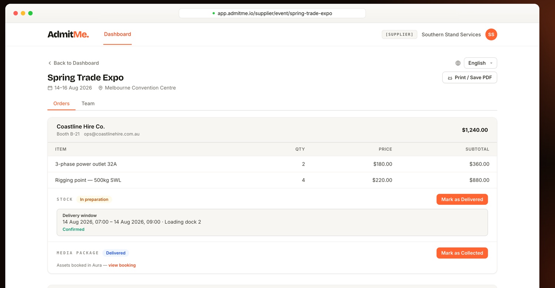Click the $360.00 subtotal cell
Viewport: 555px width, 288px height.
[x=479, y=164]
